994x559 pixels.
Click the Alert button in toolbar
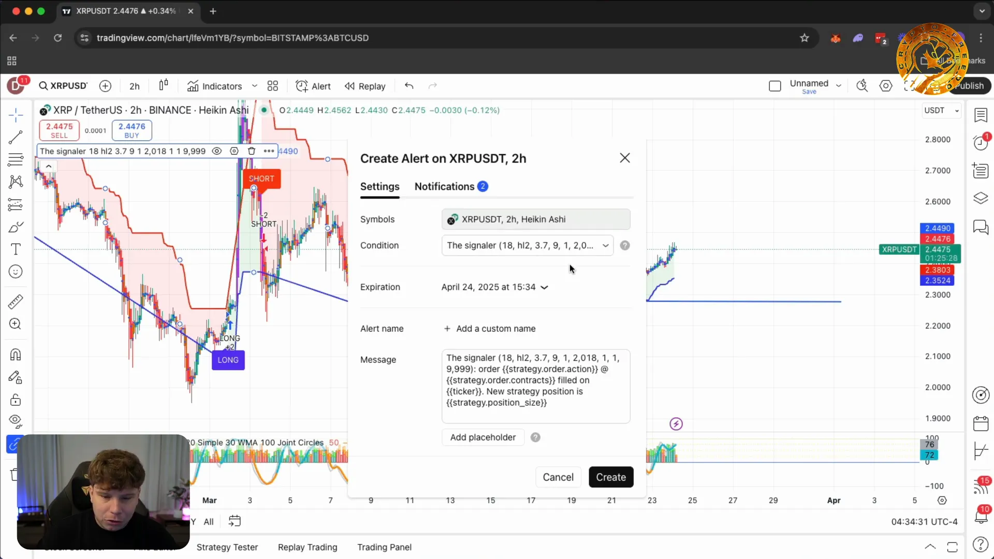click(x=313, y=86)
